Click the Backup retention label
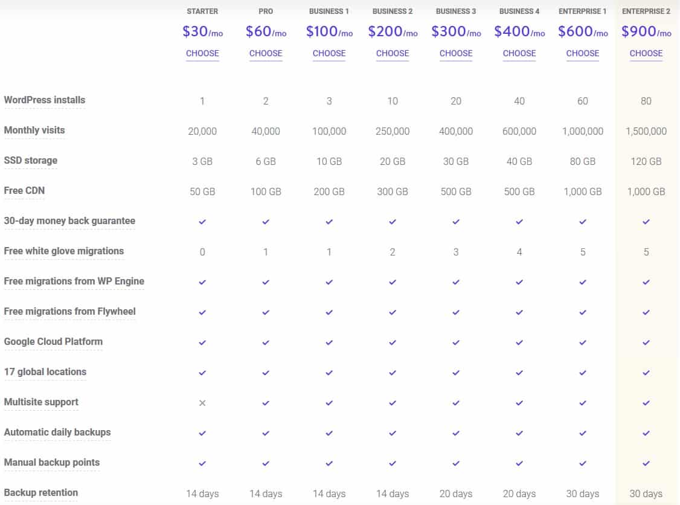Image resolution: width=680 pixels, height=505 pixels. [x=41, y=493]
